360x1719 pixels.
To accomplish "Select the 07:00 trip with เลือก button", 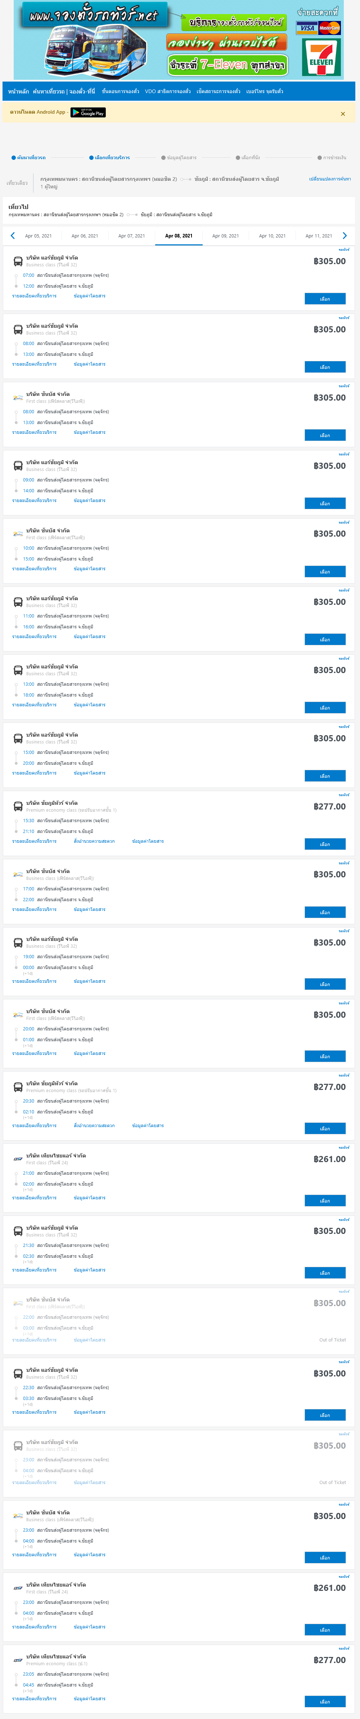I will (x=325, y=299).
